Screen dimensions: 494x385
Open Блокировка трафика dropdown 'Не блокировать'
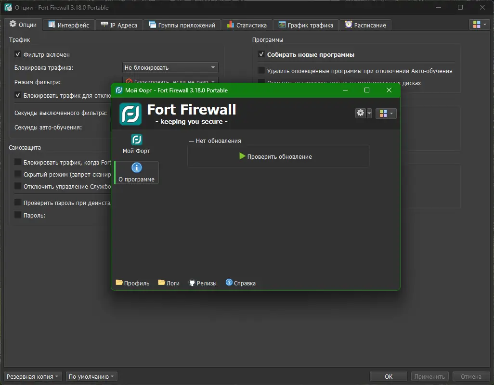tap(170, 67)
